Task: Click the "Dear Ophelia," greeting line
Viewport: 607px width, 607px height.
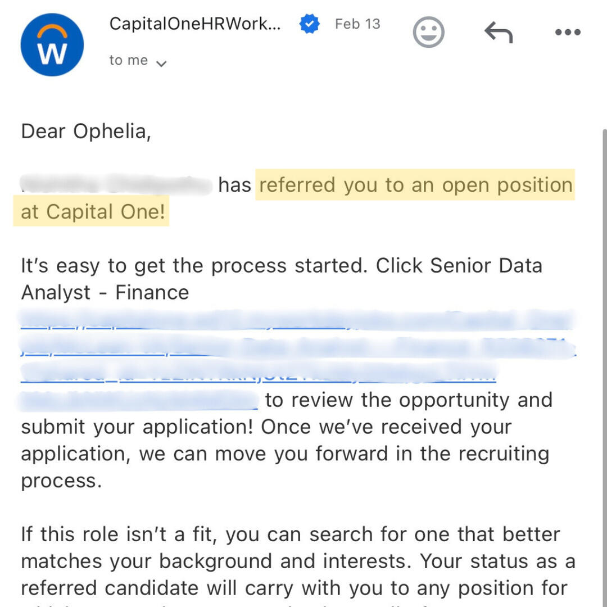Action: pyautogui.click(x=86, y=131)
